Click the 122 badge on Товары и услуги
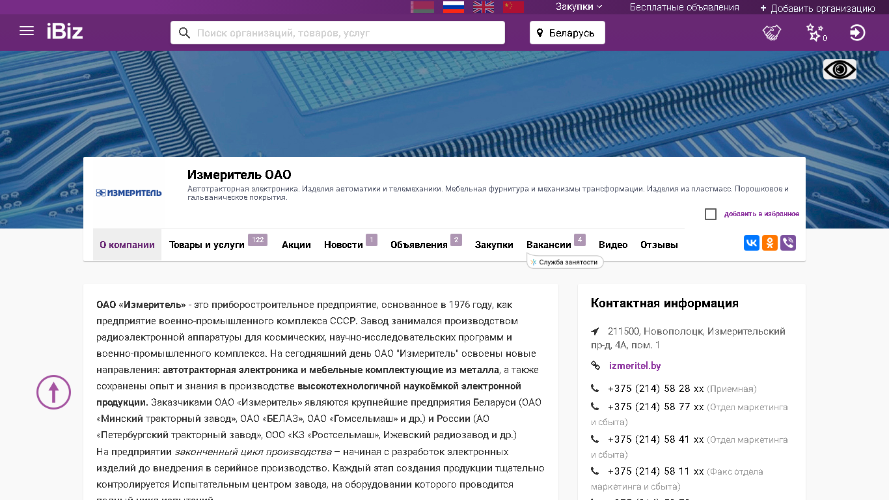 258,240
